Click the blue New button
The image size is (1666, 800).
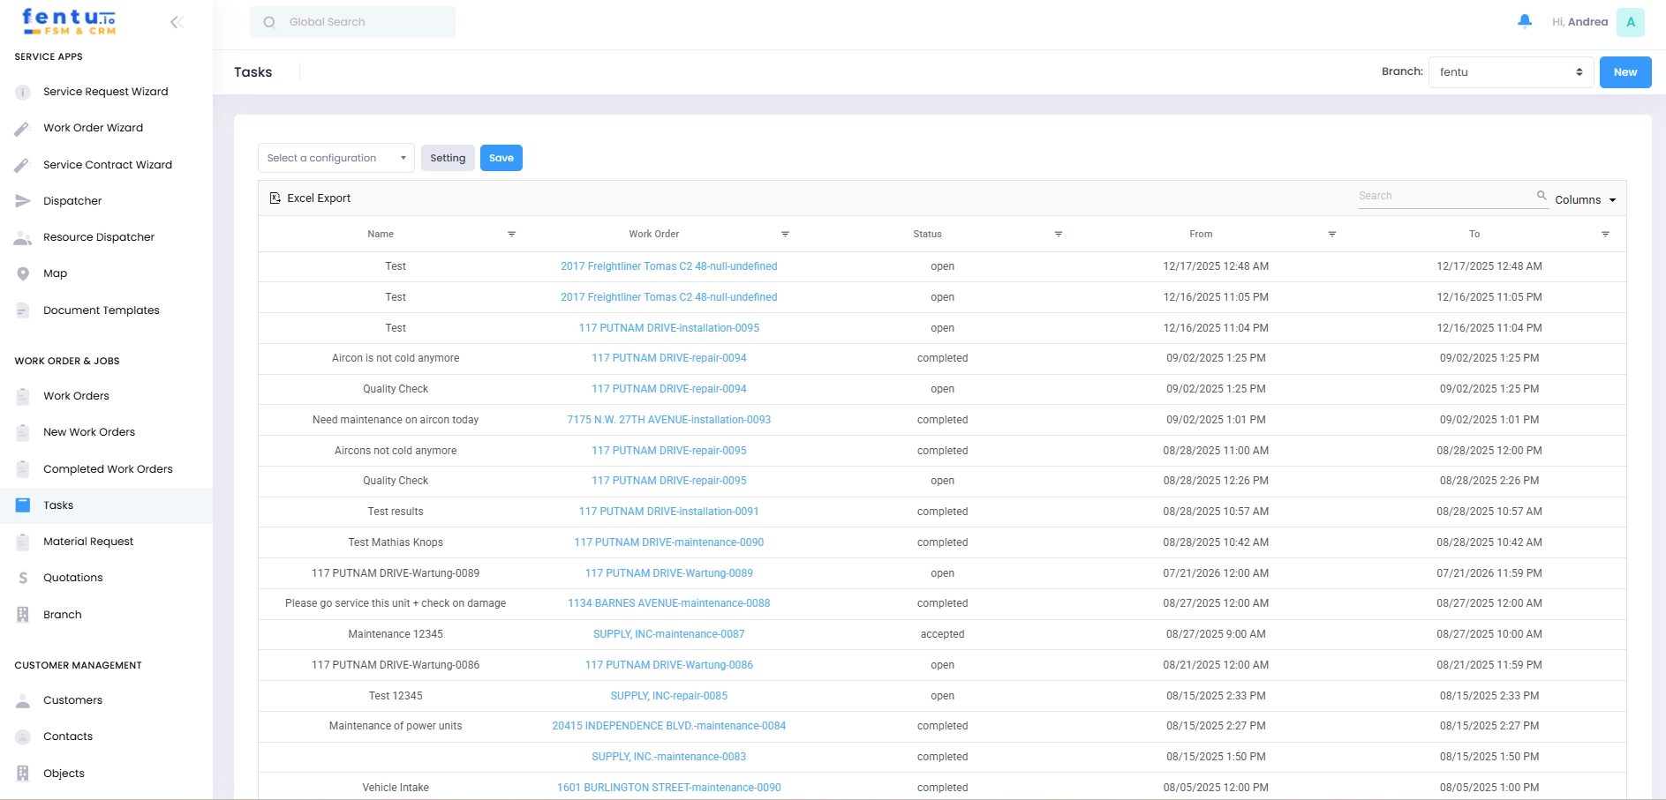pyautogui.click(x=1625, y=72)
